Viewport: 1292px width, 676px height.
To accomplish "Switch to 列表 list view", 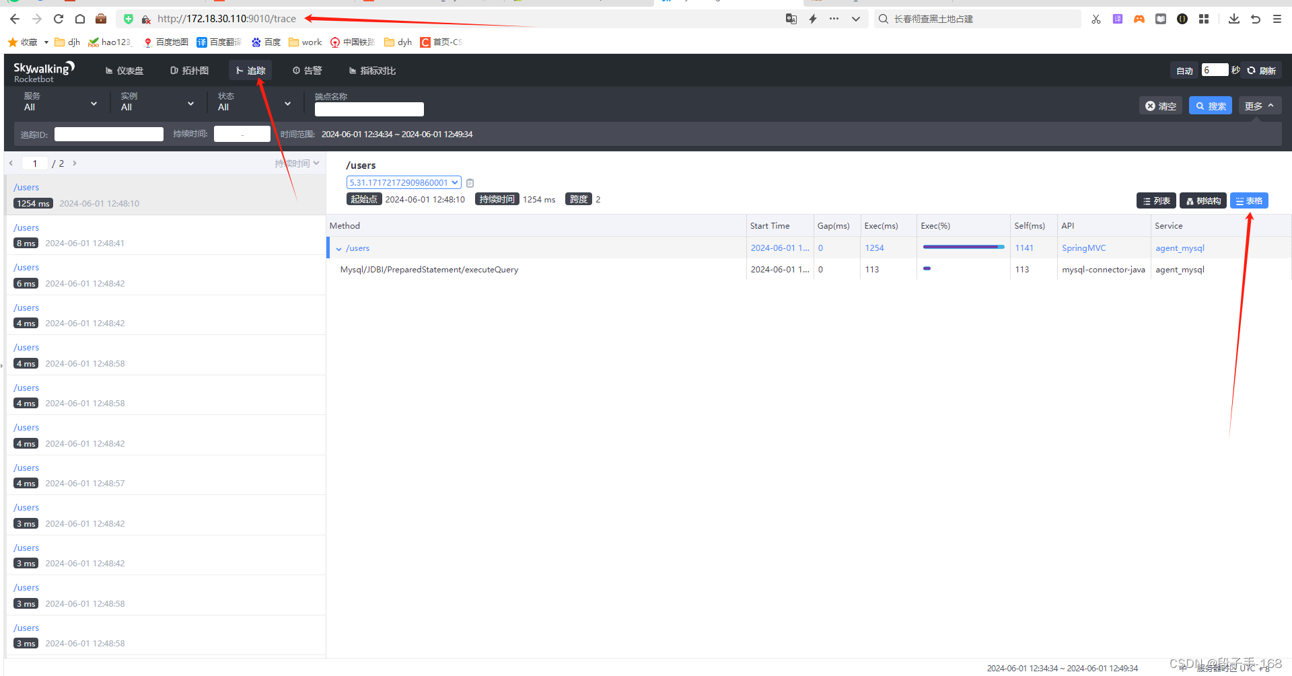I will [1156, 200].
